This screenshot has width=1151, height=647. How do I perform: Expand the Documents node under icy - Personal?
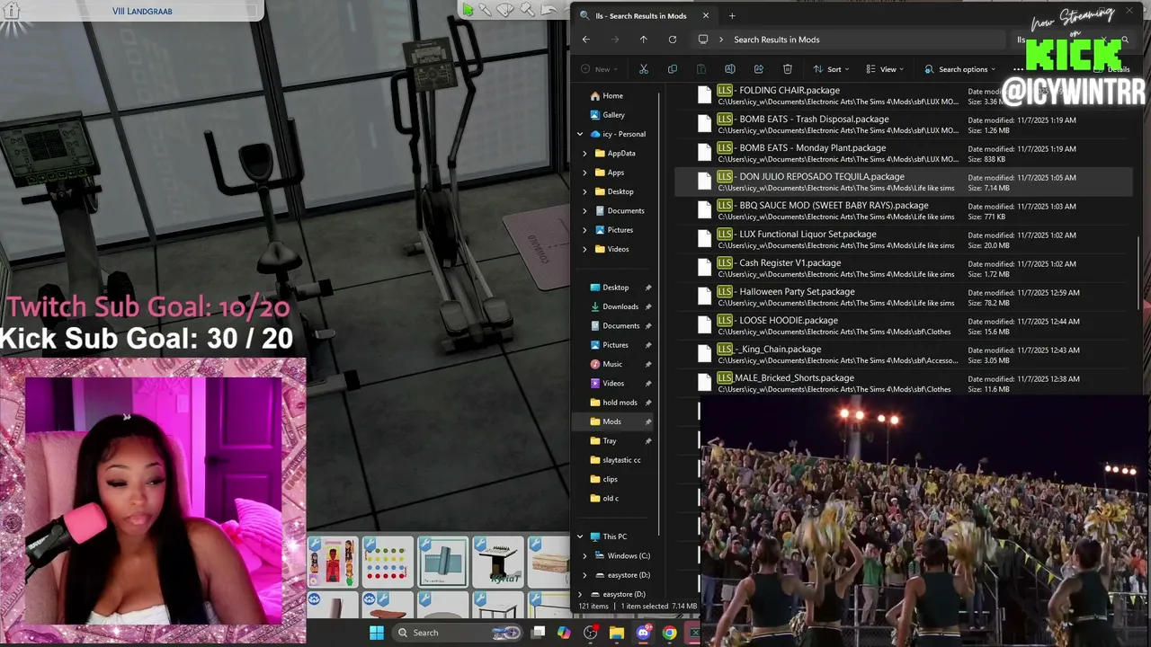(585, 211)
